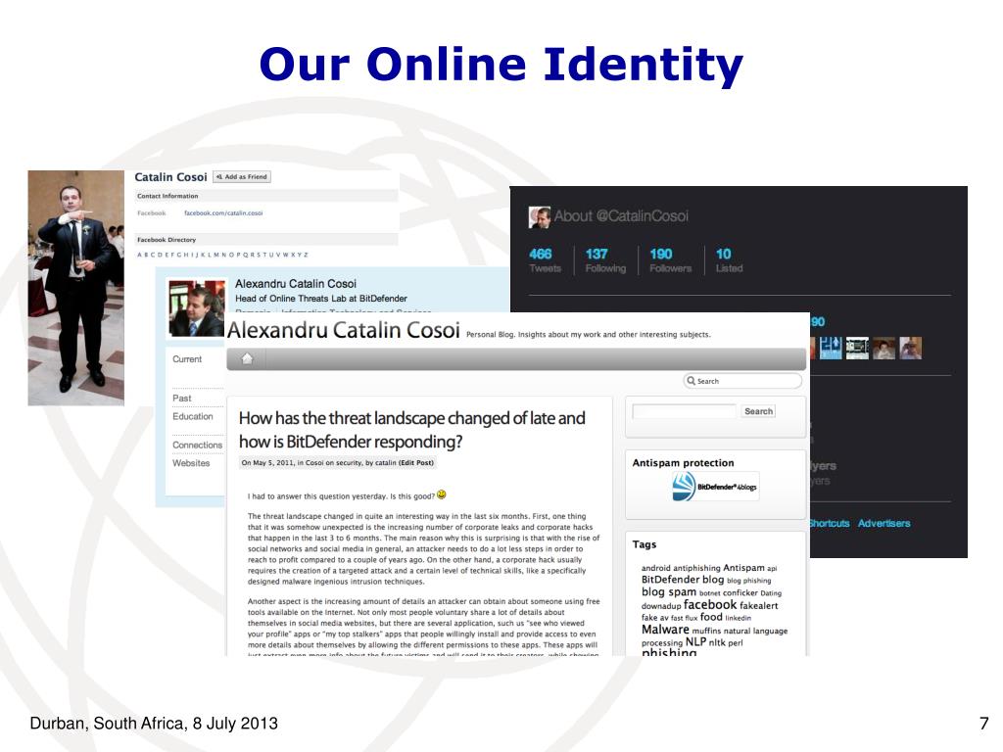Click the conficker tag

click(740, 592)
